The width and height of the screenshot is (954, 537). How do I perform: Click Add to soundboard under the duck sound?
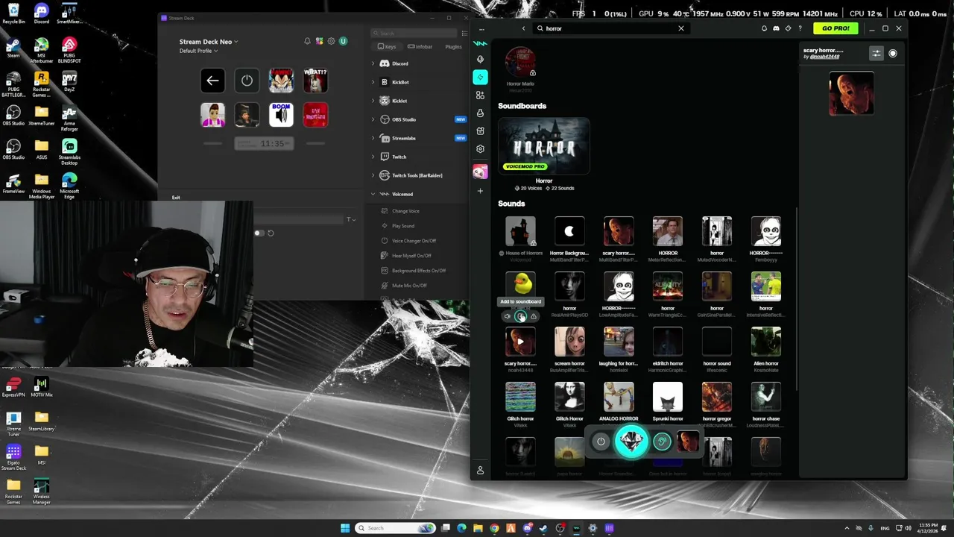pyautogui.click(x=520, y=316)
